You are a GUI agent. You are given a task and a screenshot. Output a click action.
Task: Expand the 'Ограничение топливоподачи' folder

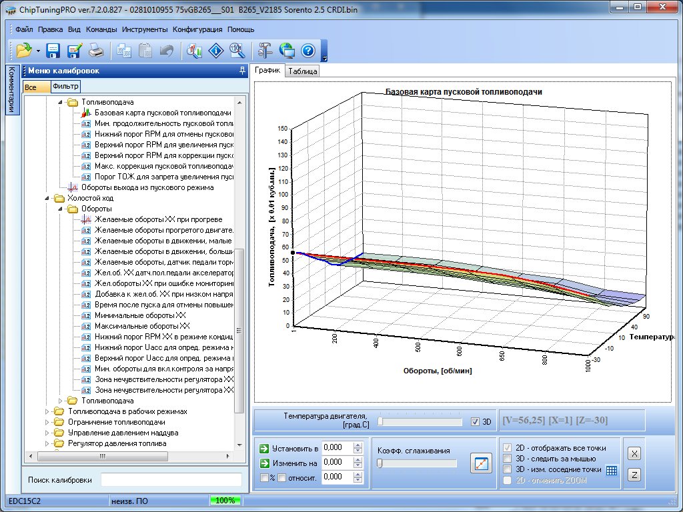[47, 422]
